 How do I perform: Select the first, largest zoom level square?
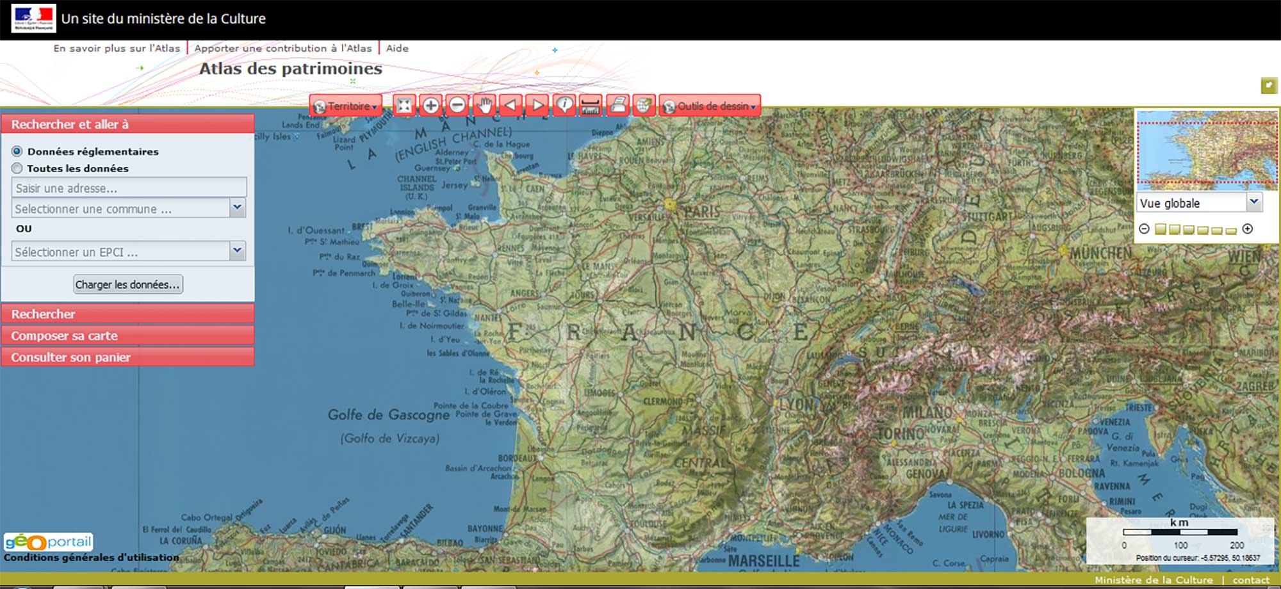coord(1161,229)
